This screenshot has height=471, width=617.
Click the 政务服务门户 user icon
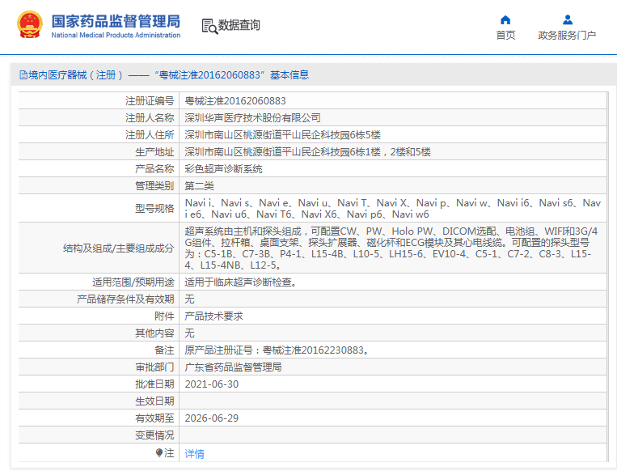tap(568, 19)
